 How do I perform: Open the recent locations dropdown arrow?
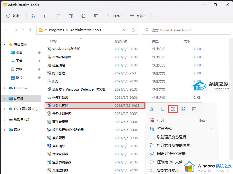(23, 30)
